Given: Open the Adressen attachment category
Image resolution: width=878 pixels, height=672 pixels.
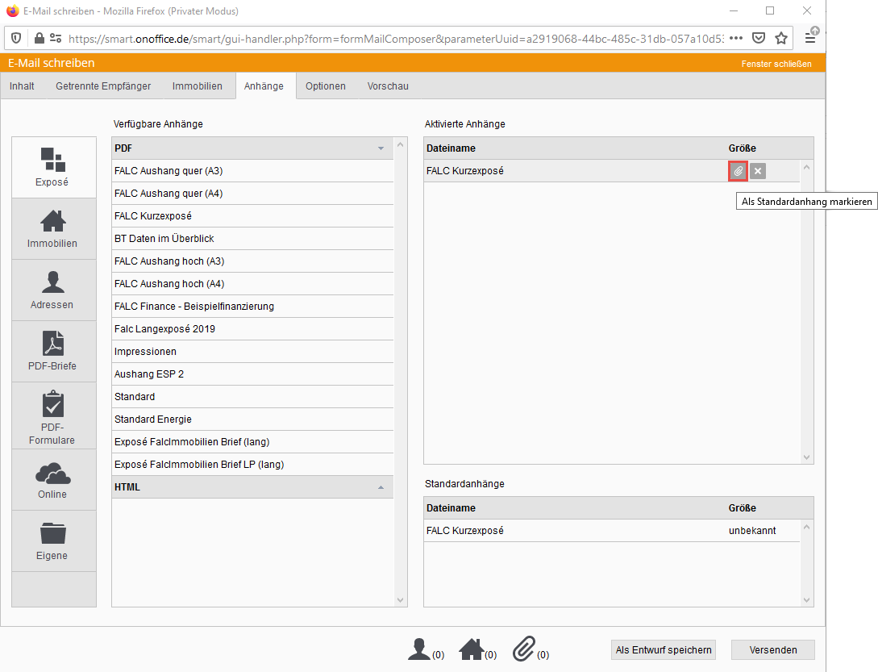Looking at the screenshot, I should click(53, 290).
